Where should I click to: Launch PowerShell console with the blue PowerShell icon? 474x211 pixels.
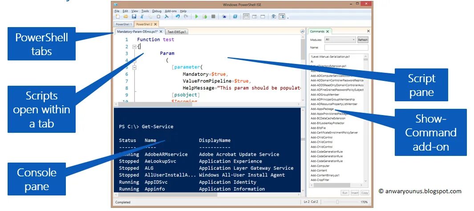235,16
